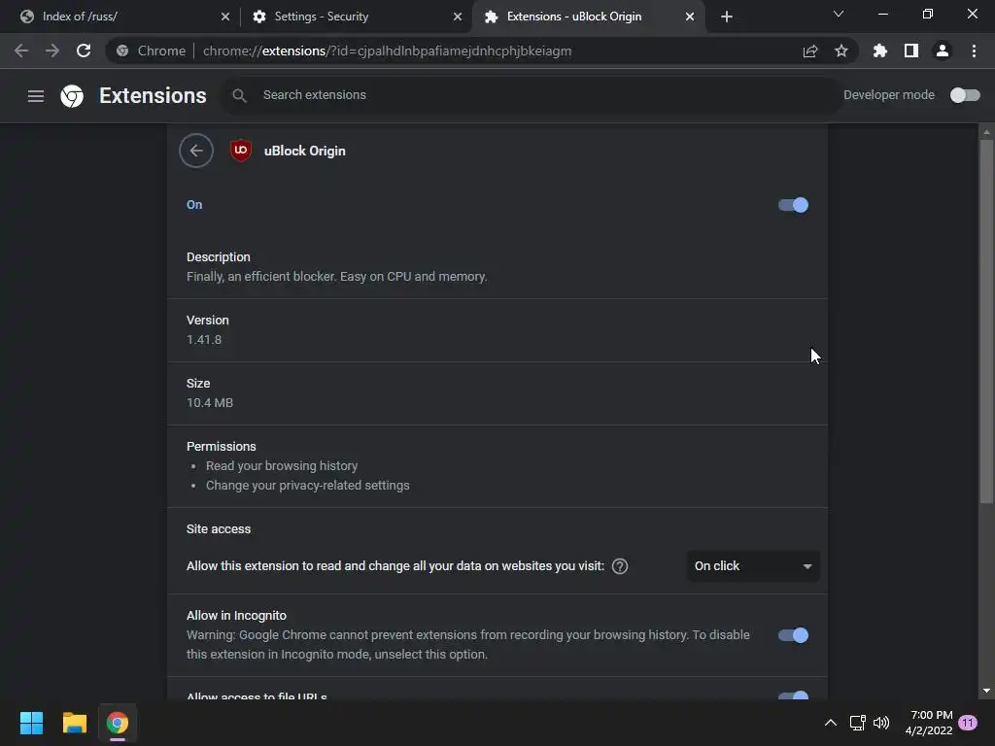Show site access help question mark
This screenshot has height=746, width=995.
tap(620, 566)
